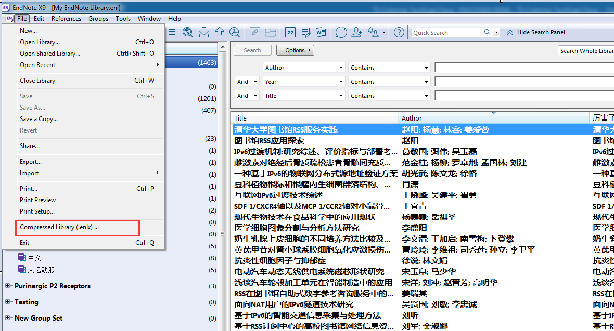Viewport: 614px width, 331px height.
Task: Expand the Purinergic P2 Receptors group set
Action: (7, 286)
